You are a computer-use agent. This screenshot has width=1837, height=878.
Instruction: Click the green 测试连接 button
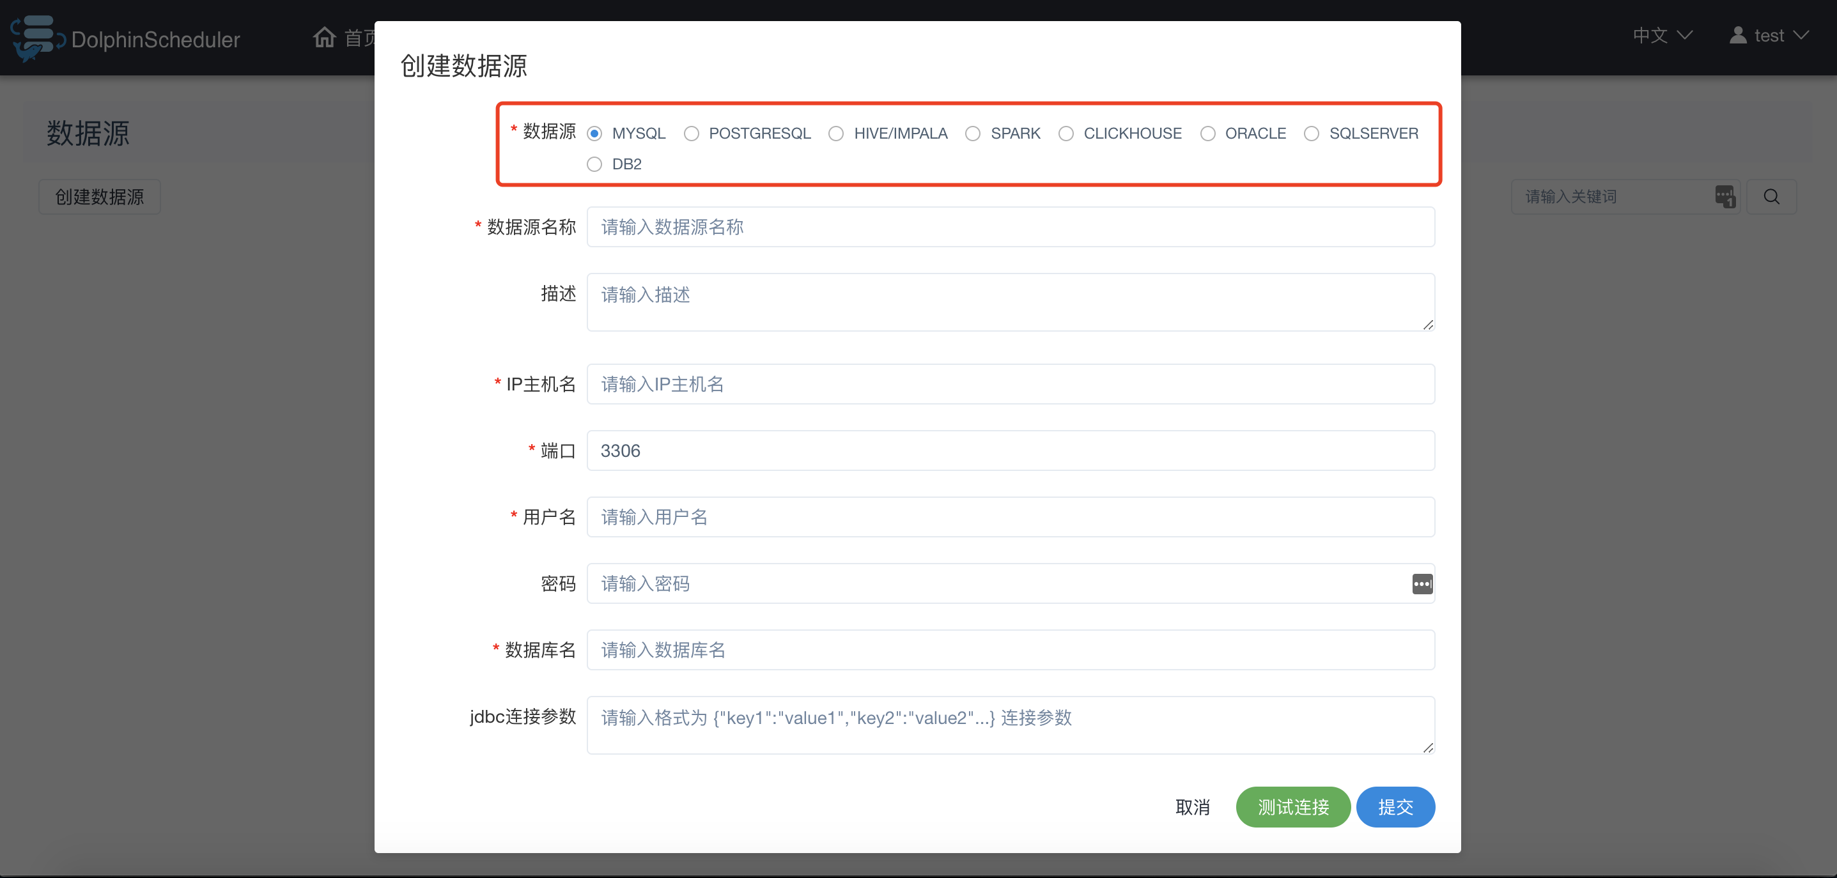(x=1293, y=808)
